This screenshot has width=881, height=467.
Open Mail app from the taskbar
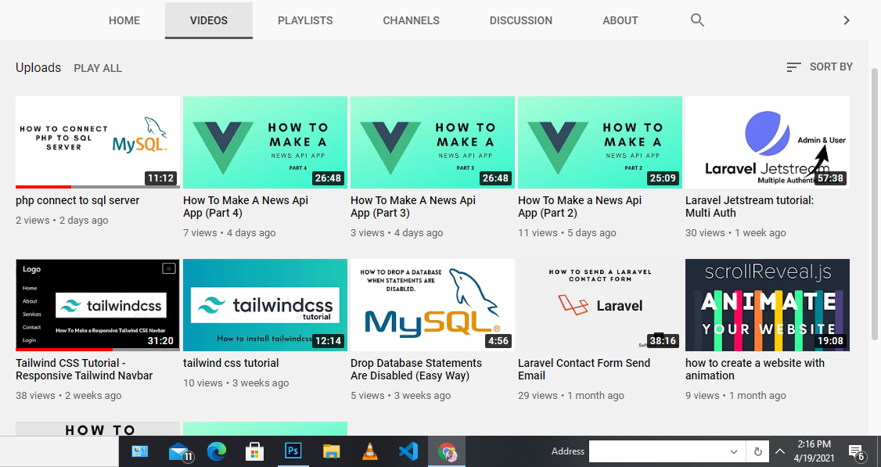(181, 451)
